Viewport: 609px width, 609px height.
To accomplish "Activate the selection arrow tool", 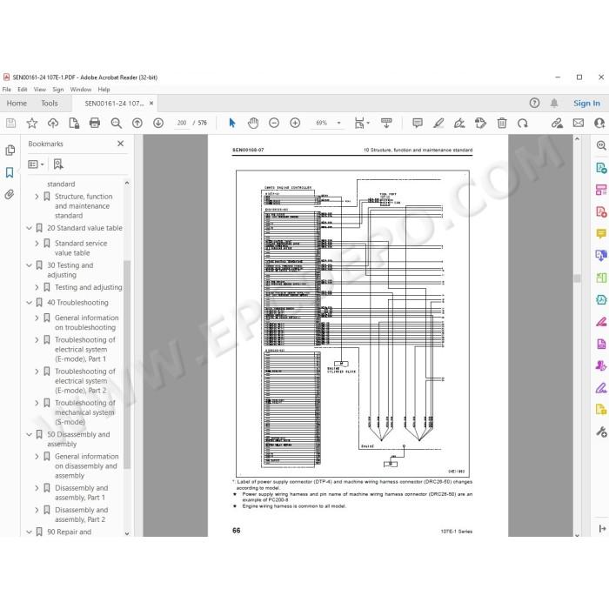I will [232, 124].
